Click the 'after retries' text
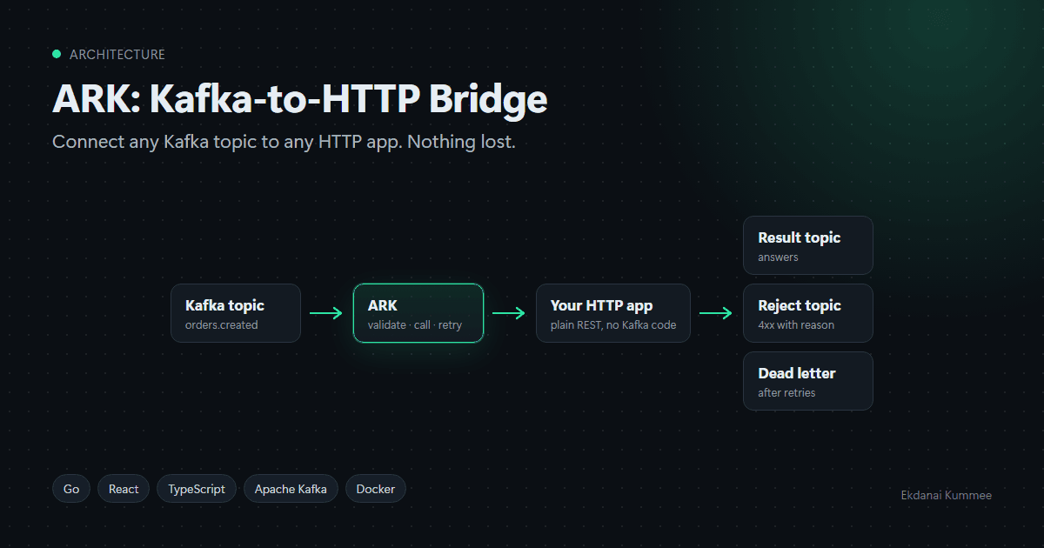Screen dimensions: 1044x548 [x=786, y=393]
